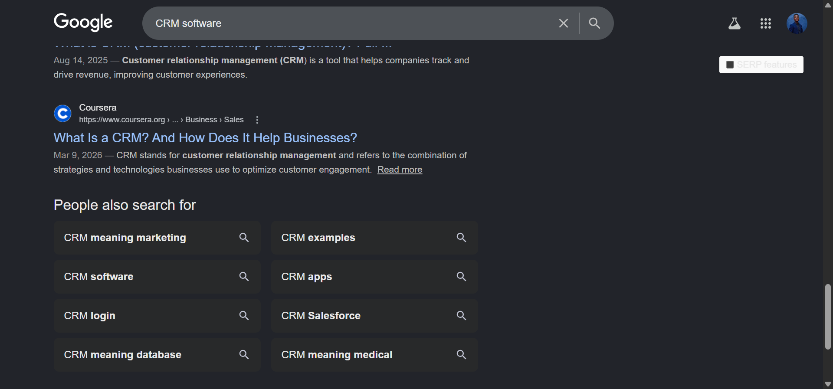This screenshot has width=833, height=389.
Task: Click the 'Aug 14, 2025' date text
Action: click(81, 60)
